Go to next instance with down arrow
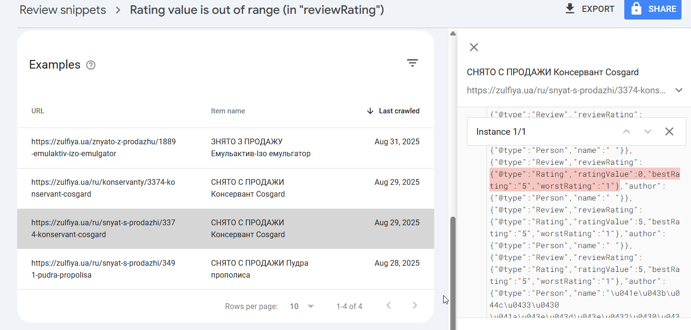This screenshot has width=691, height=330. click(648, 131)
